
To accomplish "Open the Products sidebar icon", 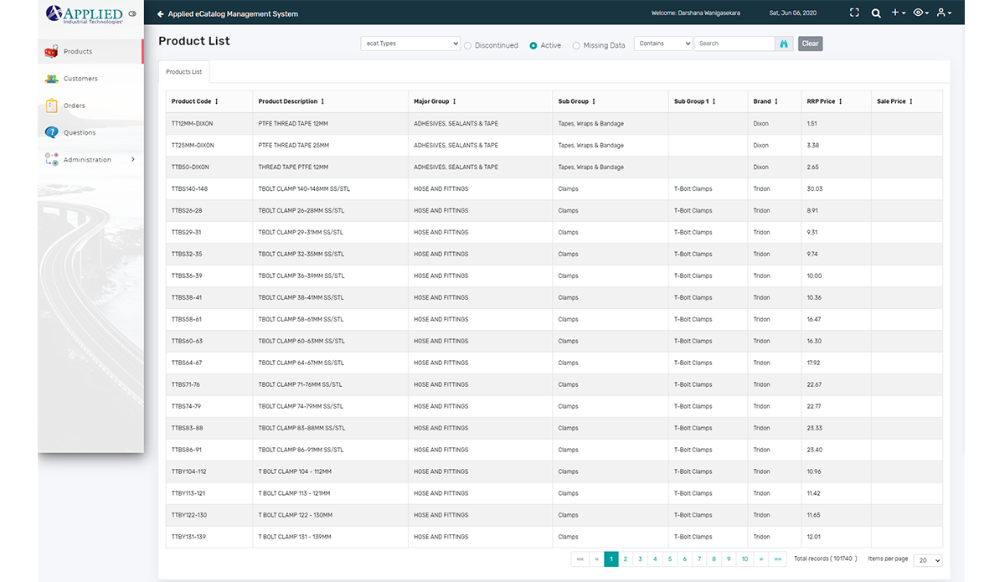I will tap(51, 51).
